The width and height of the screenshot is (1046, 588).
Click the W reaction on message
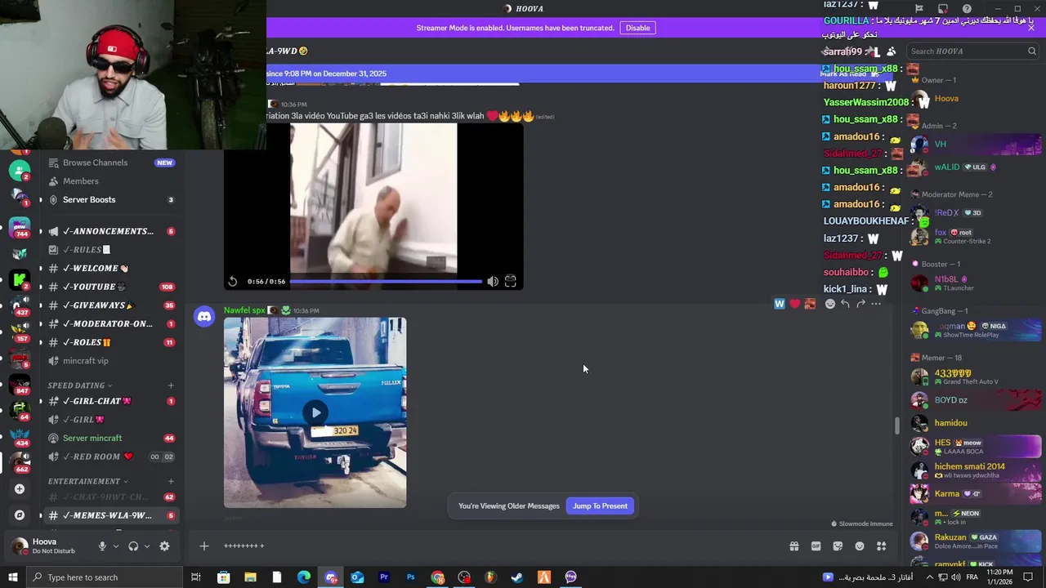click(780, 304)
